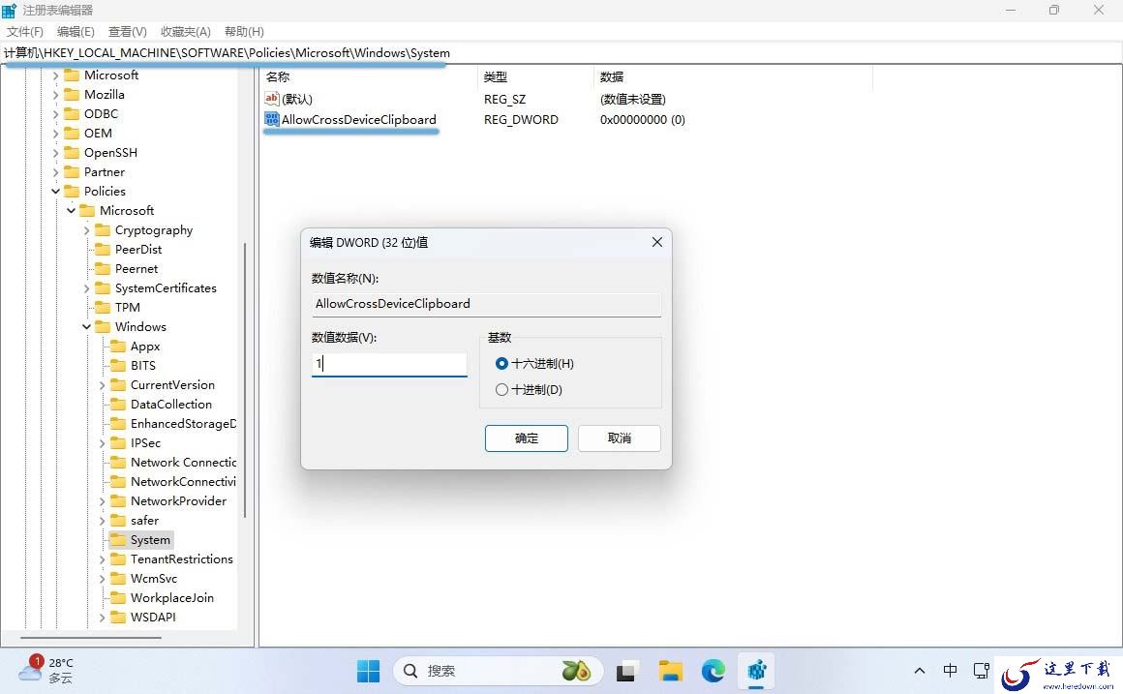This screenshot has width=1123, height=694.
Task: Select the OEM folder icon
Action: (x=72, y=134)
